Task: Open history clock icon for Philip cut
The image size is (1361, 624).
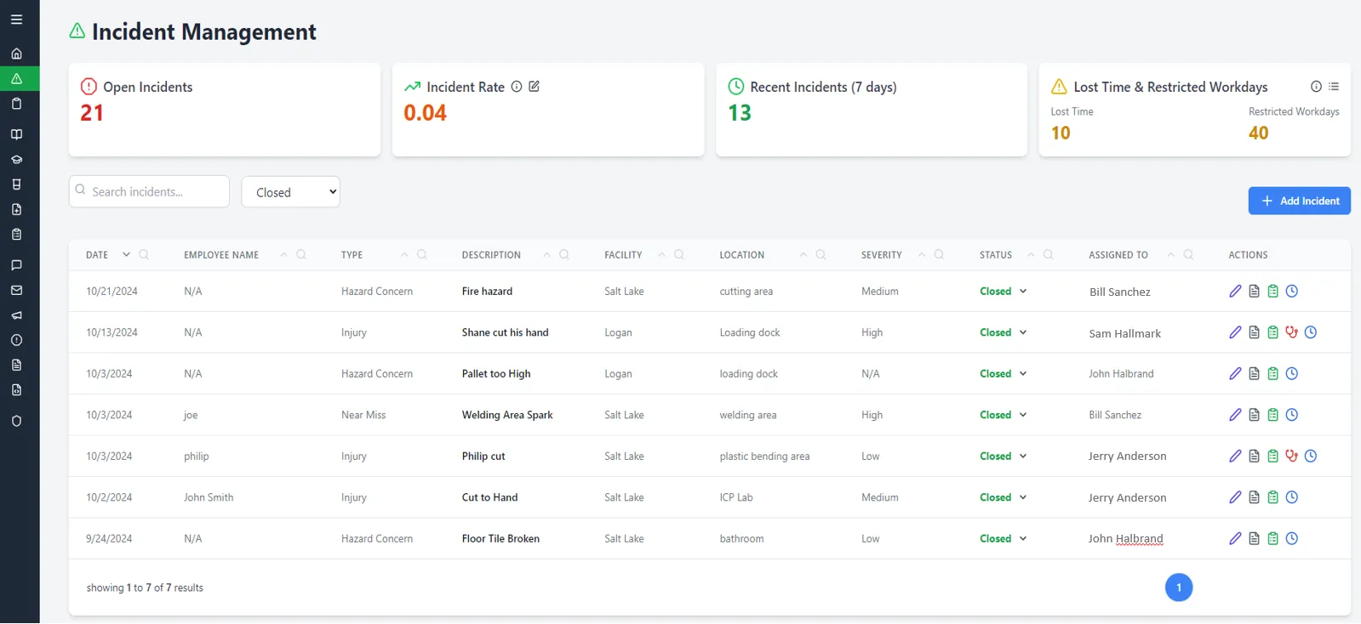Action: tap(1310, 456)
